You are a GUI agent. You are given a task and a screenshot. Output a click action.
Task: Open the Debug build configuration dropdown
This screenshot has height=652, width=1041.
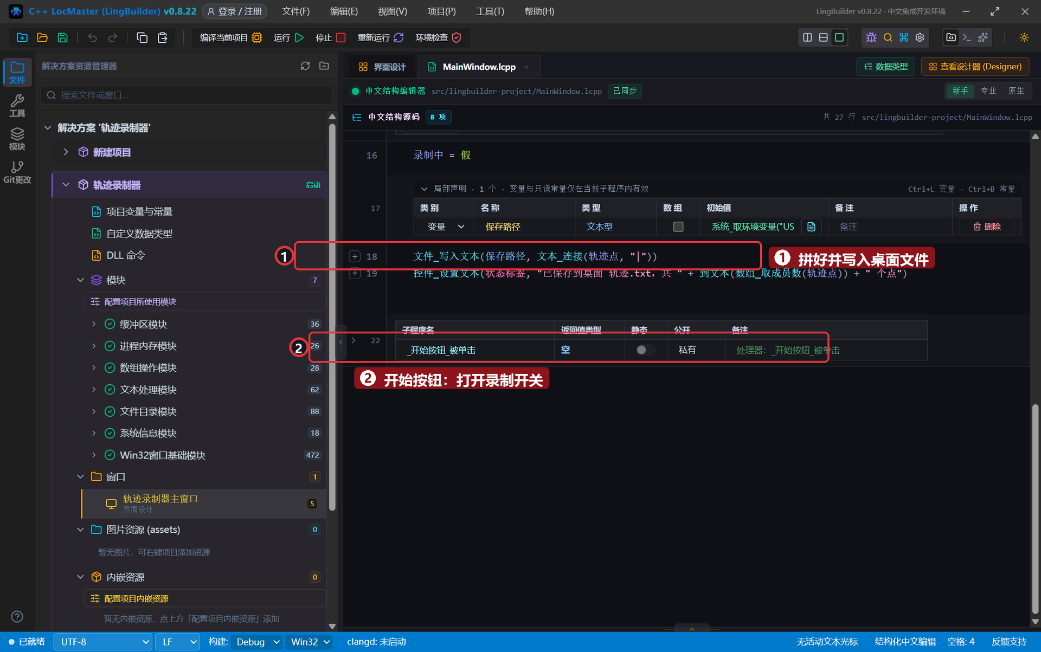pyautogui.click(x=257, y=642)
